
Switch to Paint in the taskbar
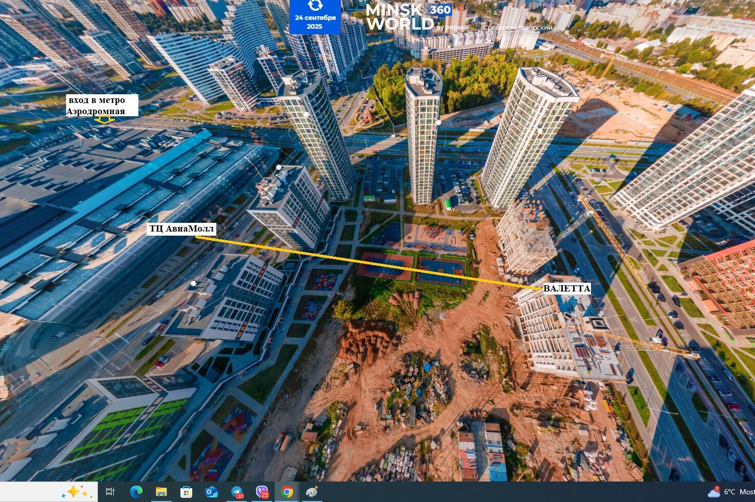click(x=312, y=492)
